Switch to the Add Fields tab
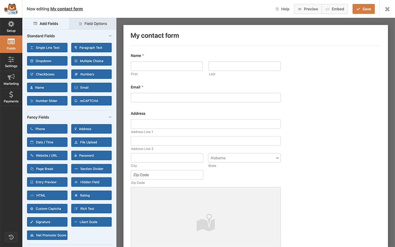Viewport: 395px width, 247px height. coord(46,23)
